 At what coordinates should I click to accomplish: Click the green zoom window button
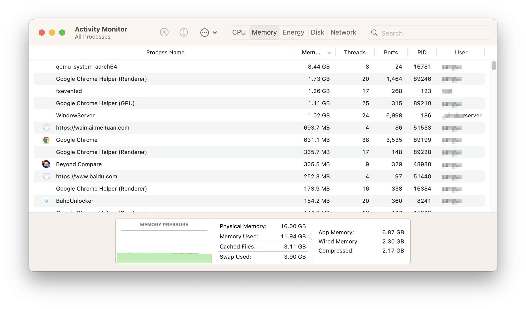62,33
